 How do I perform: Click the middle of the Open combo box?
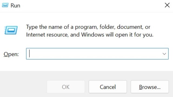coord(97,54)
